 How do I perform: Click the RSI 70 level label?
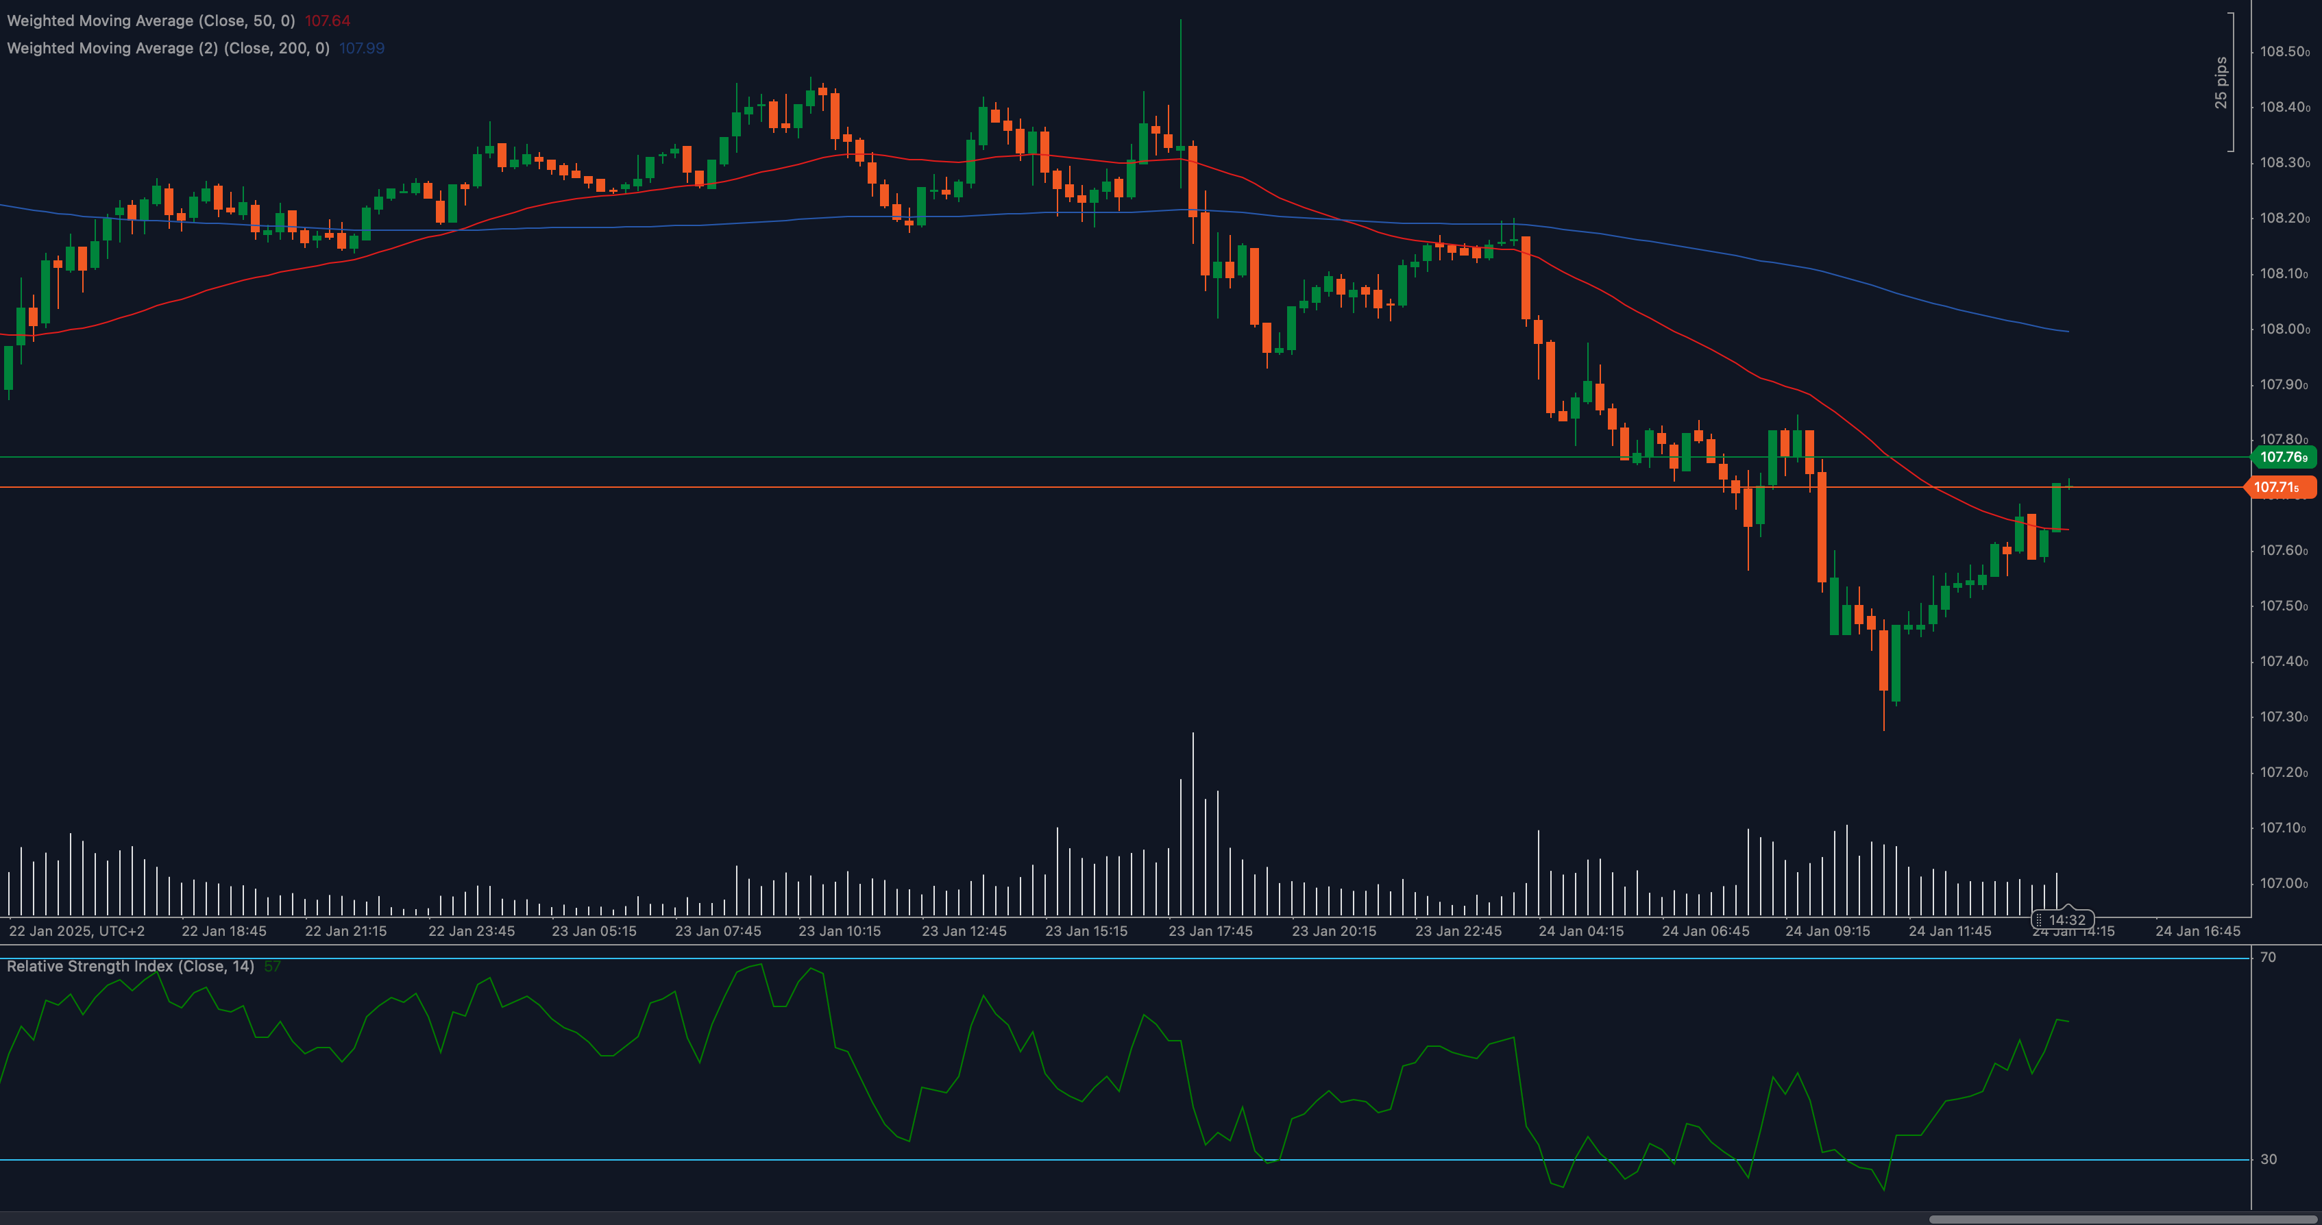pos(2268,957)
